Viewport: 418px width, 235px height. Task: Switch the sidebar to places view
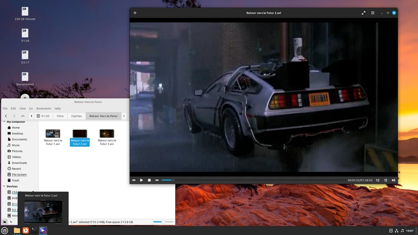click(x=4, y=222)
